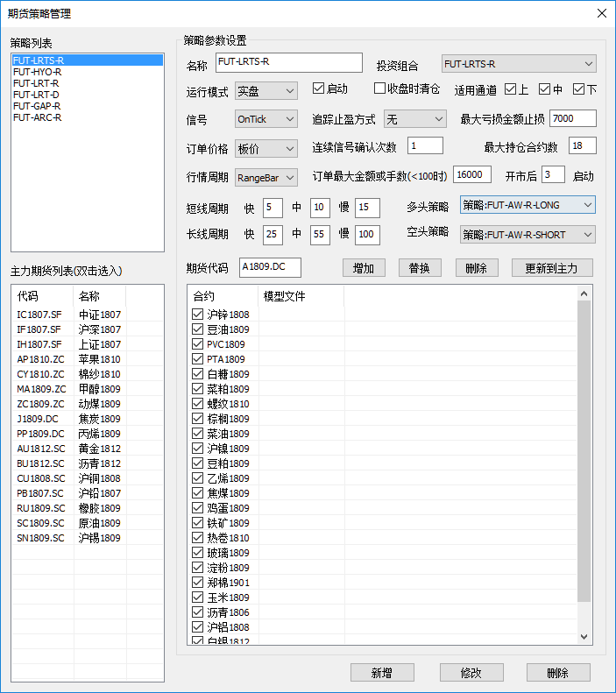Screen dimensions: 616x693
Task: Toggle the 郑棉1901 contract checkbox
Action: click(x=197, y=583)
